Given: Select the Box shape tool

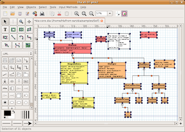Looking at the screenshot, I should [13, 29].
